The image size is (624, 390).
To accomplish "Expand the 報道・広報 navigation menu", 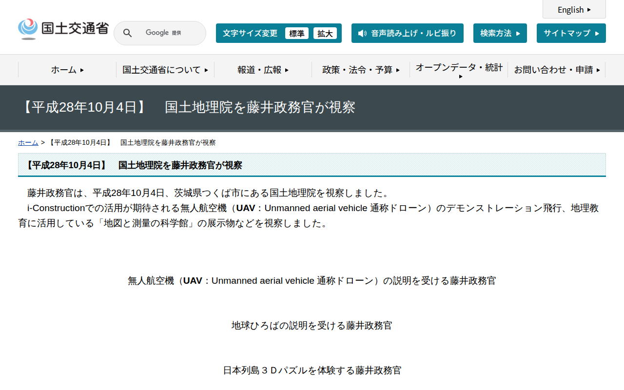I will tap(262, 70).
